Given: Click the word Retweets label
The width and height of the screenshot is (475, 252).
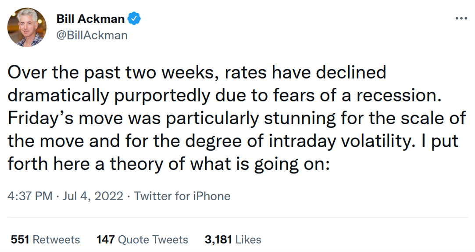Looking at the screenshot, I should click(x=56, y=240).
